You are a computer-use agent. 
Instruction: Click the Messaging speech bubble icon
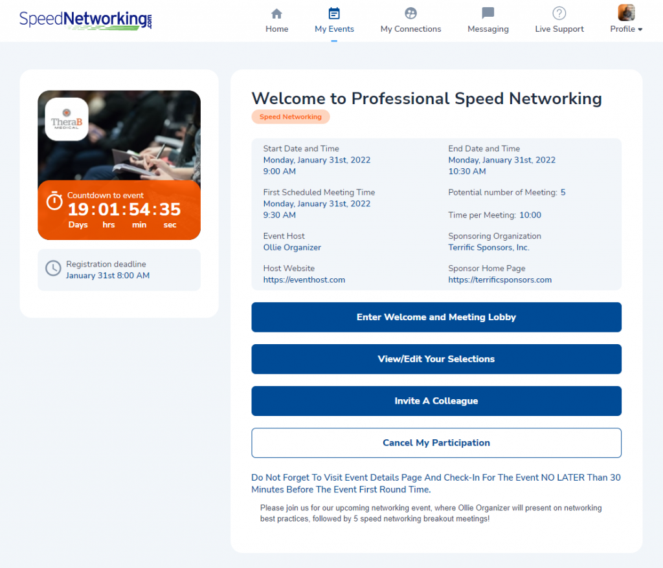click(x=488, y=12)
